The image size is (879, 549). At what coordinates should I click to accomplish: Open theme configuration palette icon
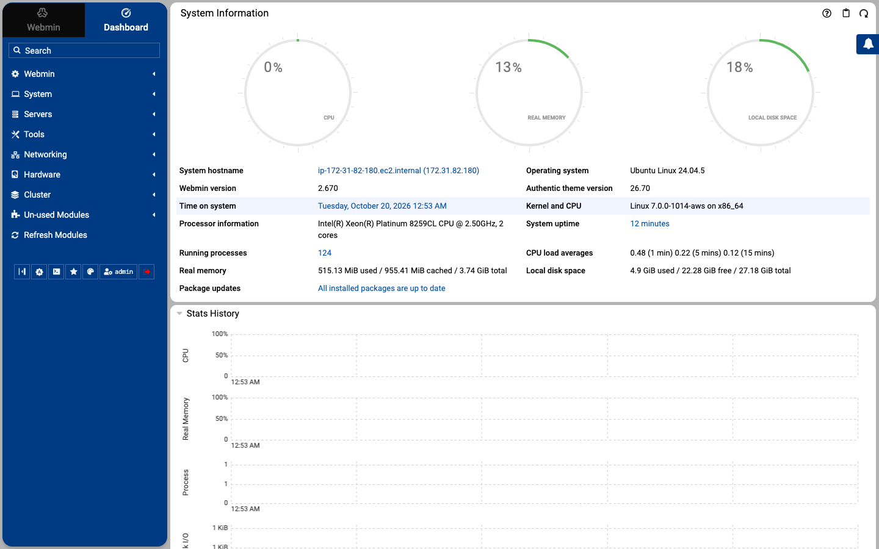coord(90,272)
